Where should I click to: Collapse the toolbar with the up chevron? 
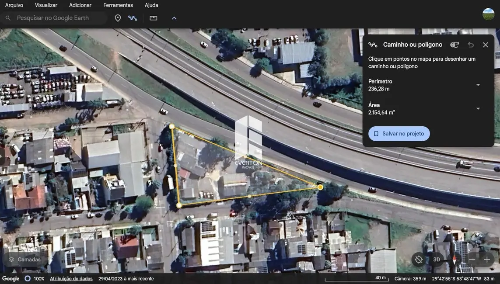[x=174, y=18]
